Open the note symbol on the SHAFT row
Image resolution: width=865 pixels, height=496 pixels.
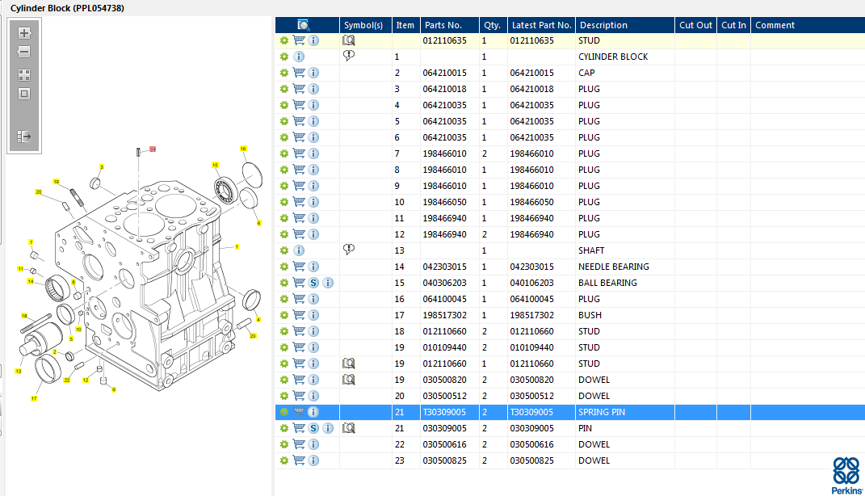pyautogui.click(x=349, y=250)
